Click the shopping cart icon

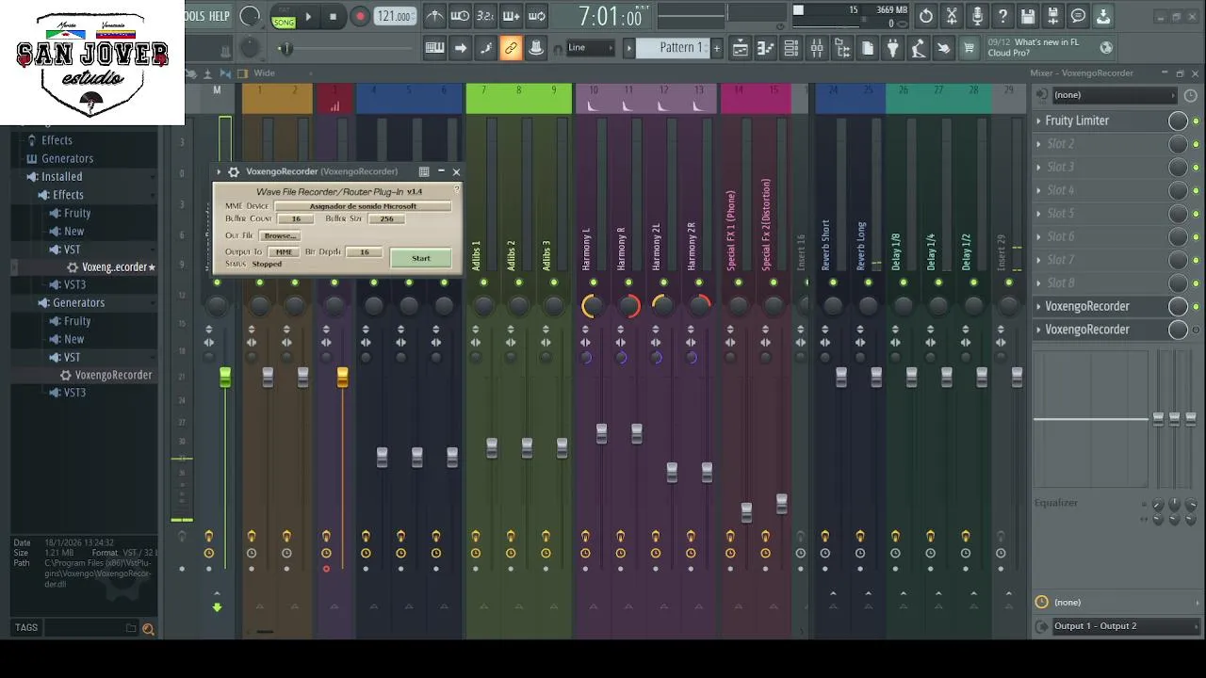pos(969,48)
